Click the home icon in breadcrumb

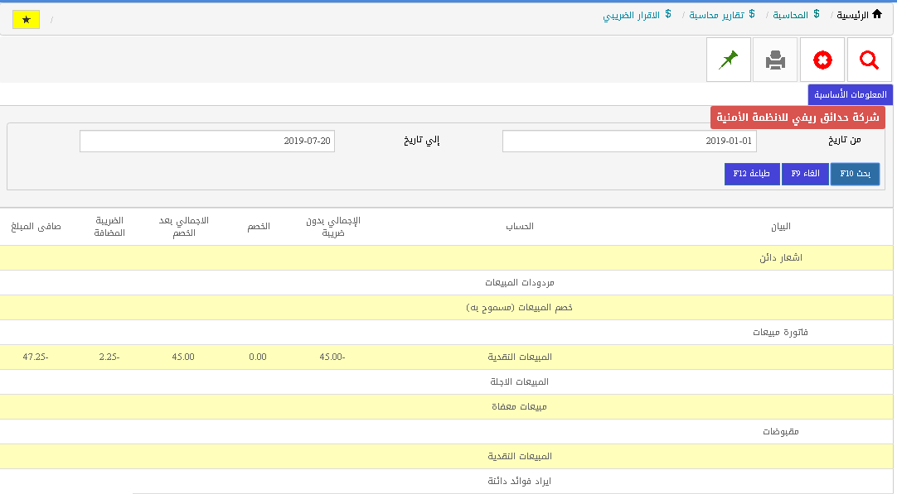coord(876,14)
